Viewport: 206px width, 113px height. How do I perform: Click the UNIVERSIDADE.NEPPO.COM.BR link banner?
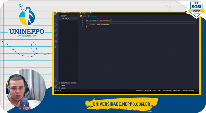122,104
